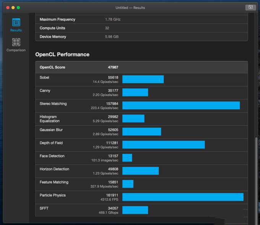Click the 4312.6 FPS value
260x225 pixels.
coord(109,200)
